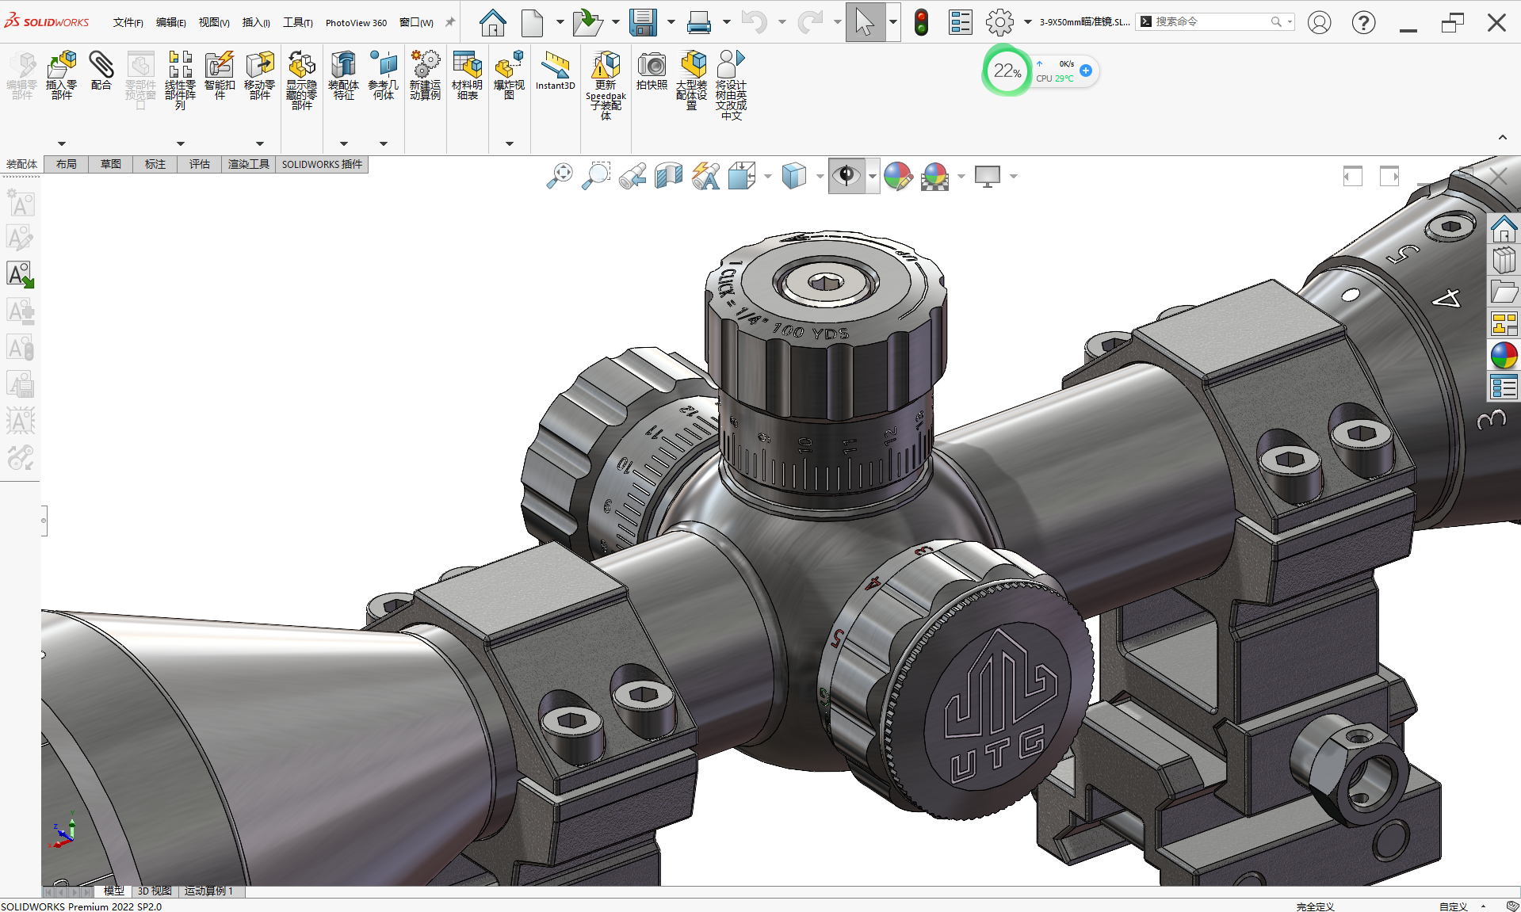Click the Previous View icon
The image size is (1521, 912).
632,176
